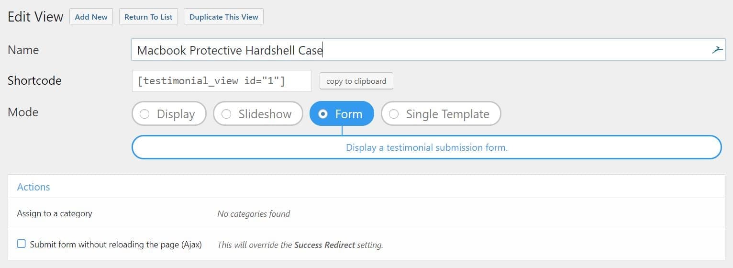The width and height of the screenshot is (733, 268).
Task: Click the 'No categories found' text
Action: click(x=254, y=214)
